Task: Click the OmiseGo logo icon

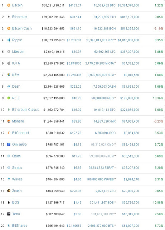Action: tap(9, 144)
